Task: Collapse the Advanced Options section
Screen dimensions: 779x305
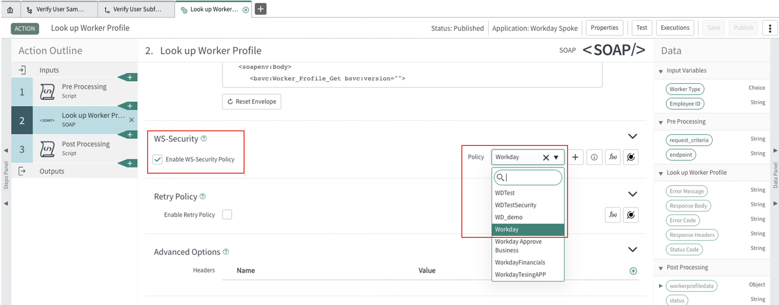Action: [x=632, y=250]
